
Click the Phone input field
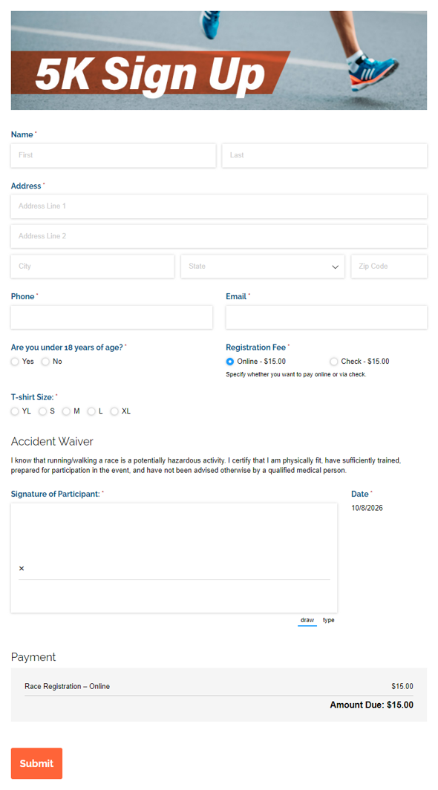click(x=112, y=317)
